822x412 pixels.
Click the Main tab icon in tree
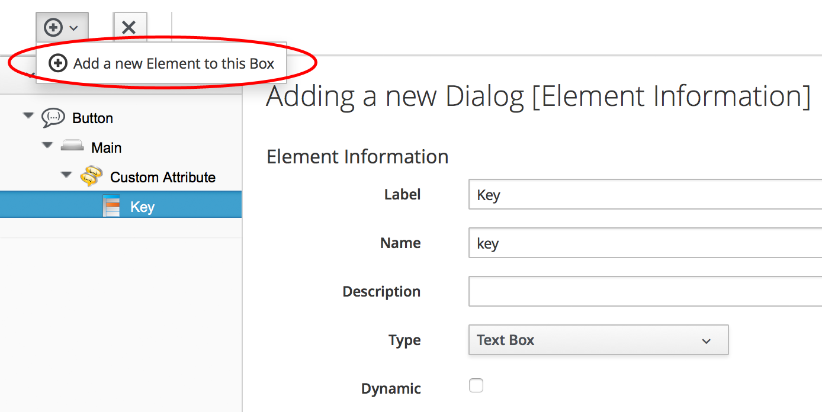click(x=72, y=147)
